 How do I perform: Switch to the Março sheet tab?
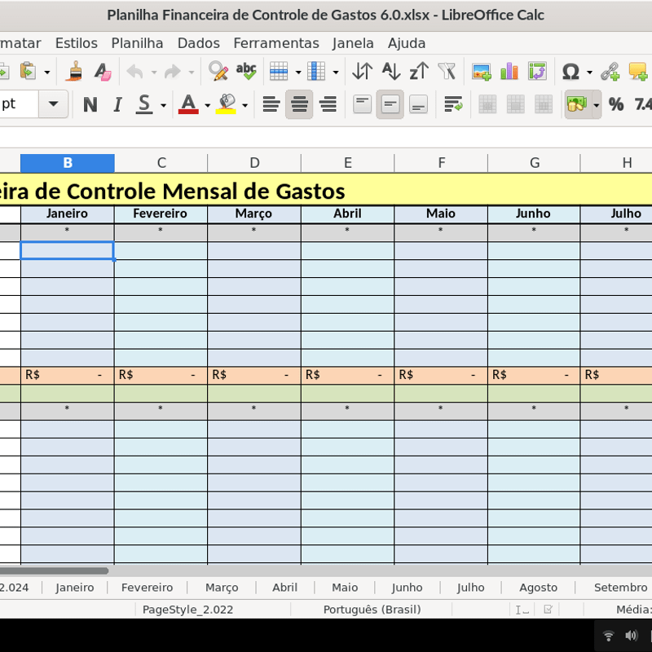tap(222, 587)
